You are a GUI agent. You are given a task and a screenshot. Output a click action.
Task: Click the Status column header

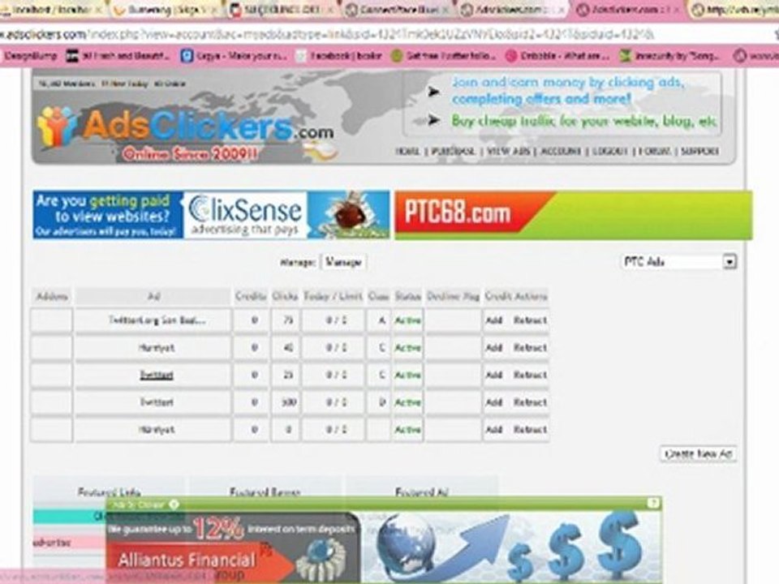point(408,297)
